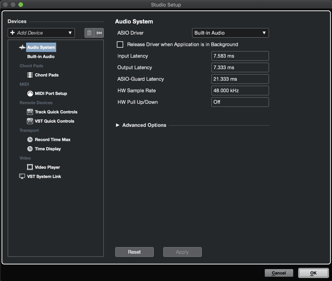Expand the Advanced Options section
The height and width of the screenshot is (281, 332).
point(118,125)
